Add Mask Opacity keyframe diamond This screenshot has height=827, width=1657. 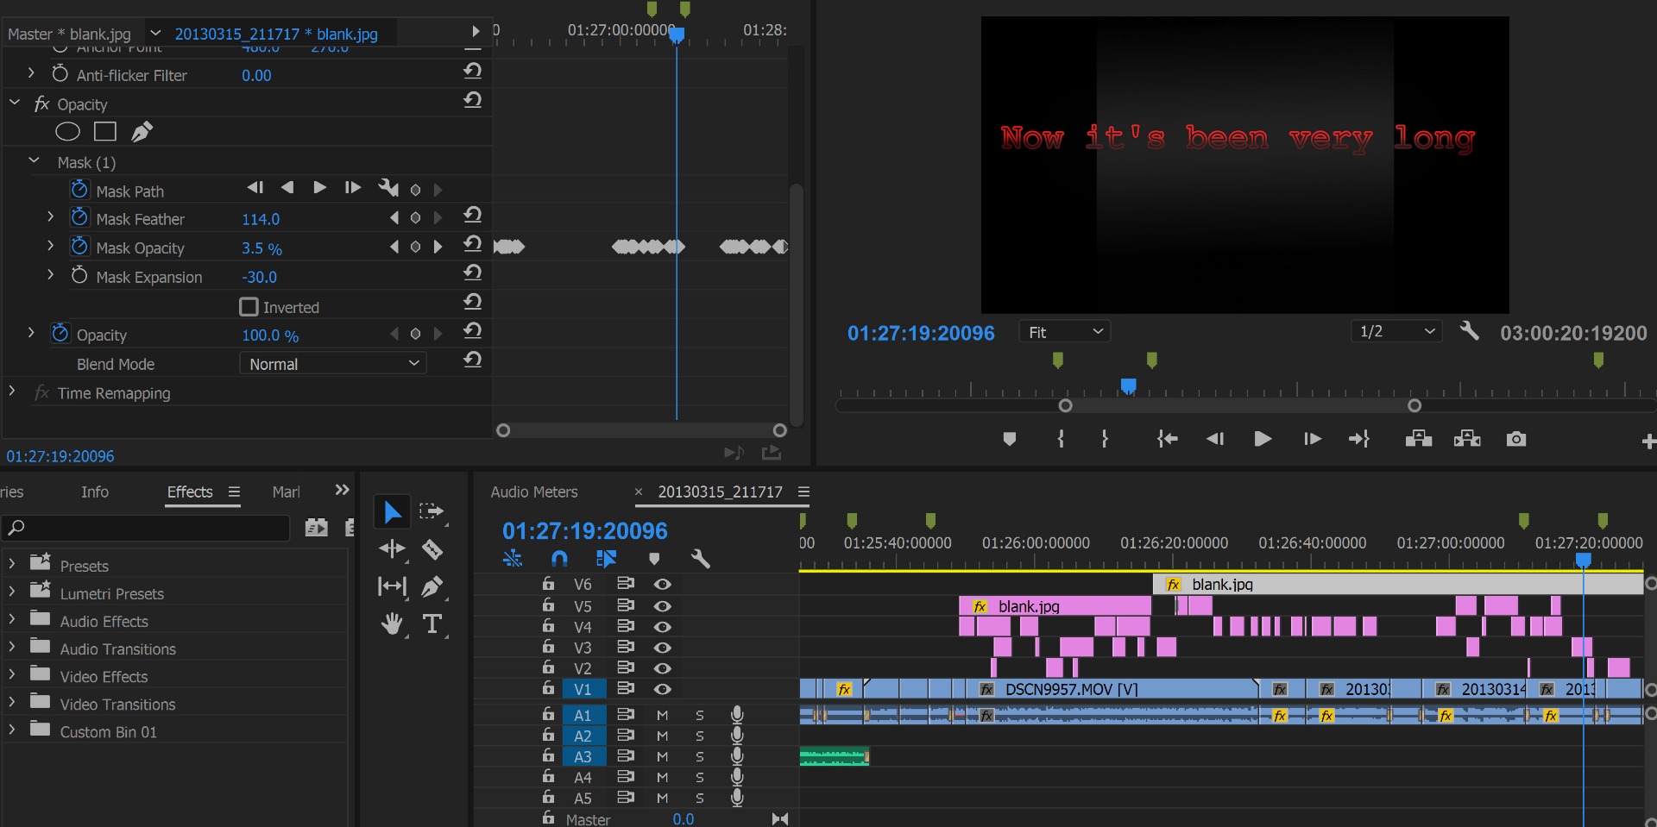point(415,247)
